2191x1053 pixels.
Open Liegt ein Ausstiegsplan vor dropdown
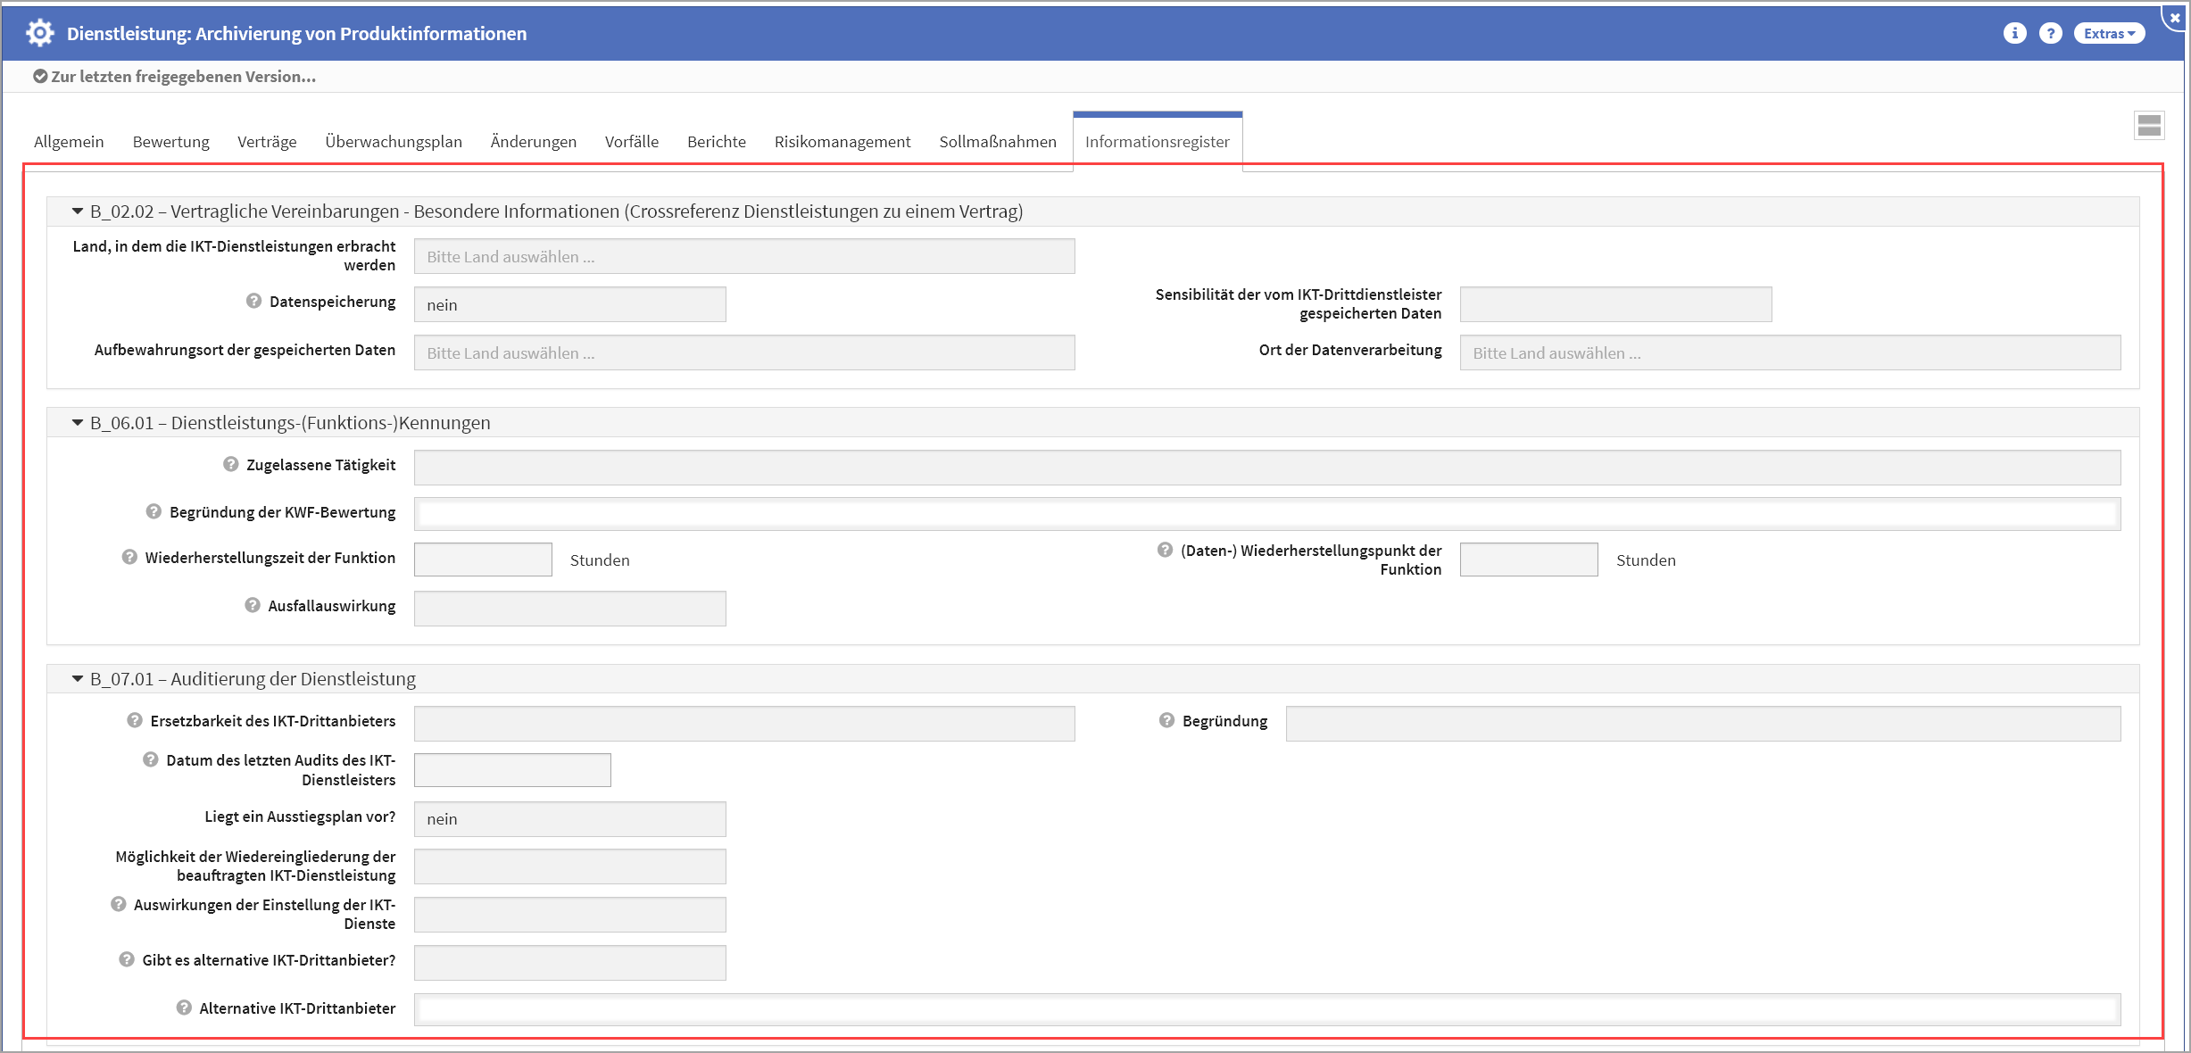[569, 819]
